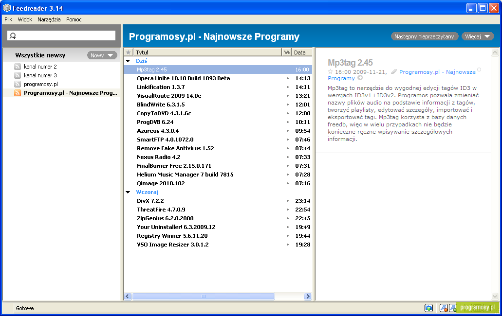Viewport: 502px width, 316px height.
Task: Collapse the Dziś group
Action: [x=128, y=61]
